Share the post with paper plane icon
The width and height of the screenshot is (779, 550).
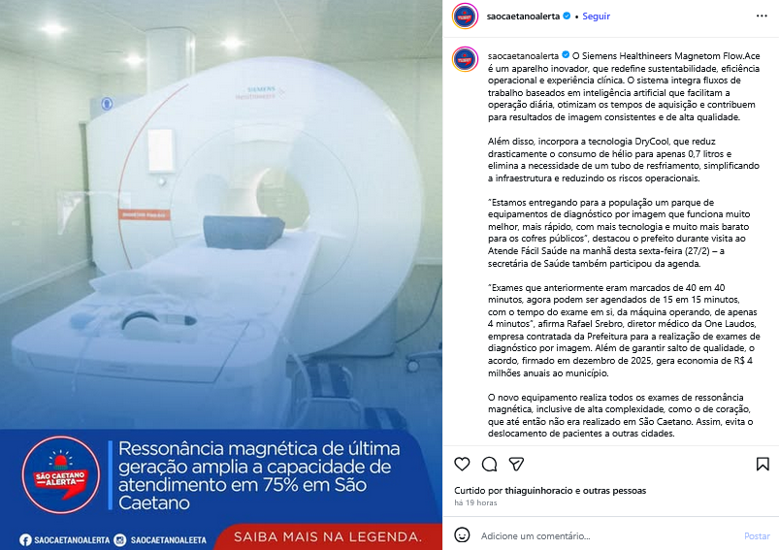click(517, 464)
